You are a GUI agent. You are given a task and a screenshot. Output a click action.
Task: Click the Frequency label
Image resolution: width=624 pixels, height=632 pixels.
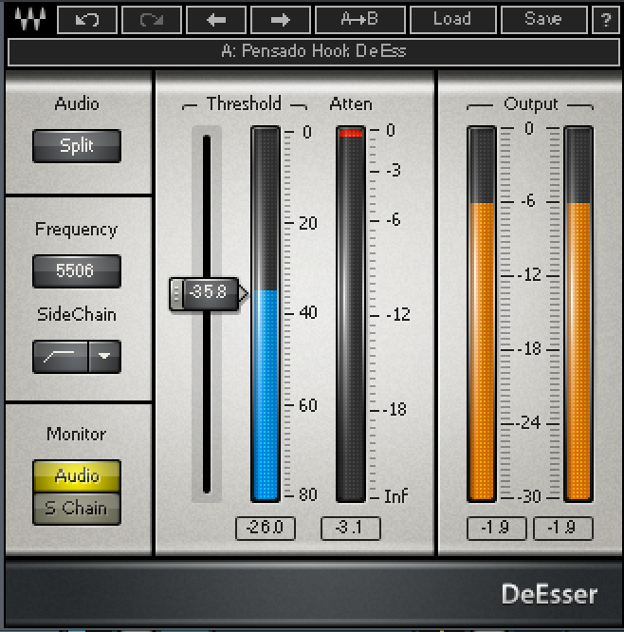77,230
